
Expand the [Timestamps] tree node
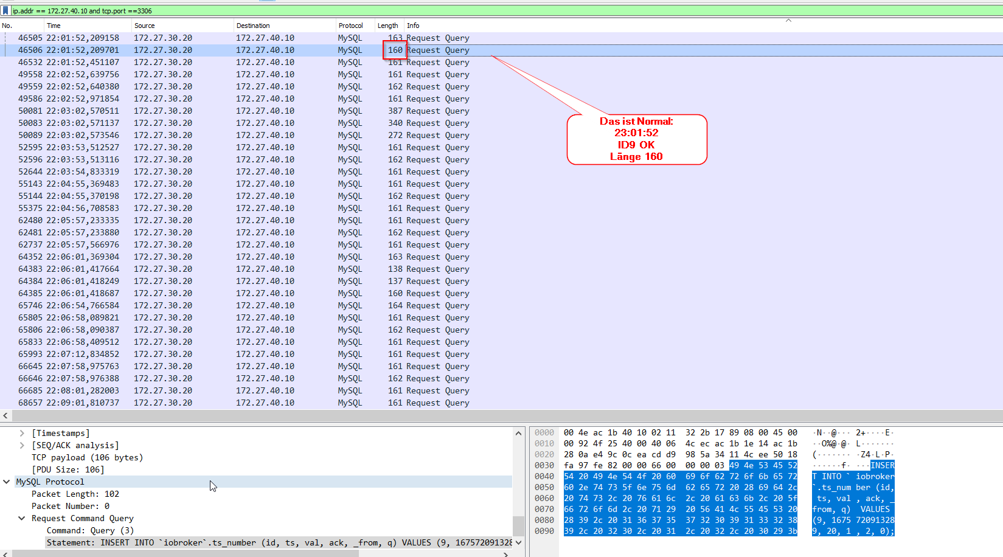pyautogui.click(x=22, y=433)
